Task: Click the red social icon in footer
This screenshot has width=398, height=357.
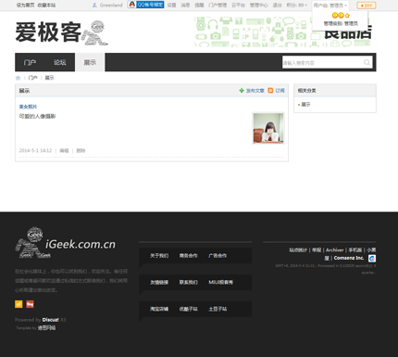Action: (x=30, y=304)
